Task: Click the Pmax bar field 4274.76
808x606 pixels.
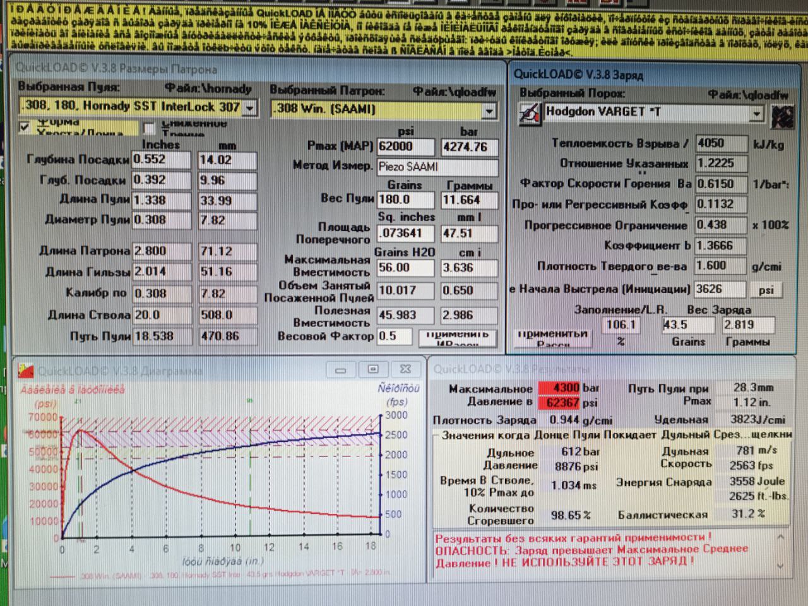Action: pyautogui.click(x=469, y=147)
